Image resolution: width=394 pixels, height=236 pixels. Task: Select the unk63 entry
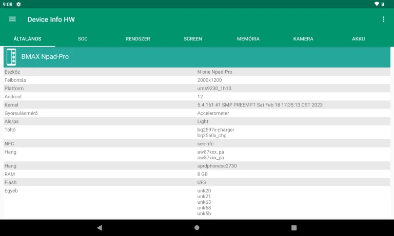pos(204,202)
